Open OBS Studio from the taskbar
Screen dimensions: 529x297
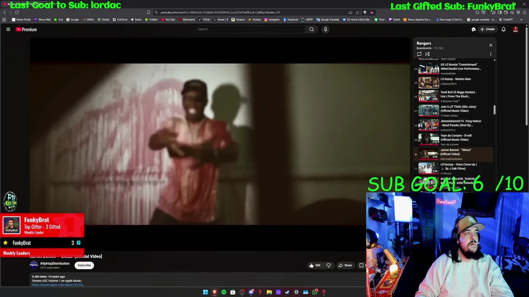tap(242, 292)
